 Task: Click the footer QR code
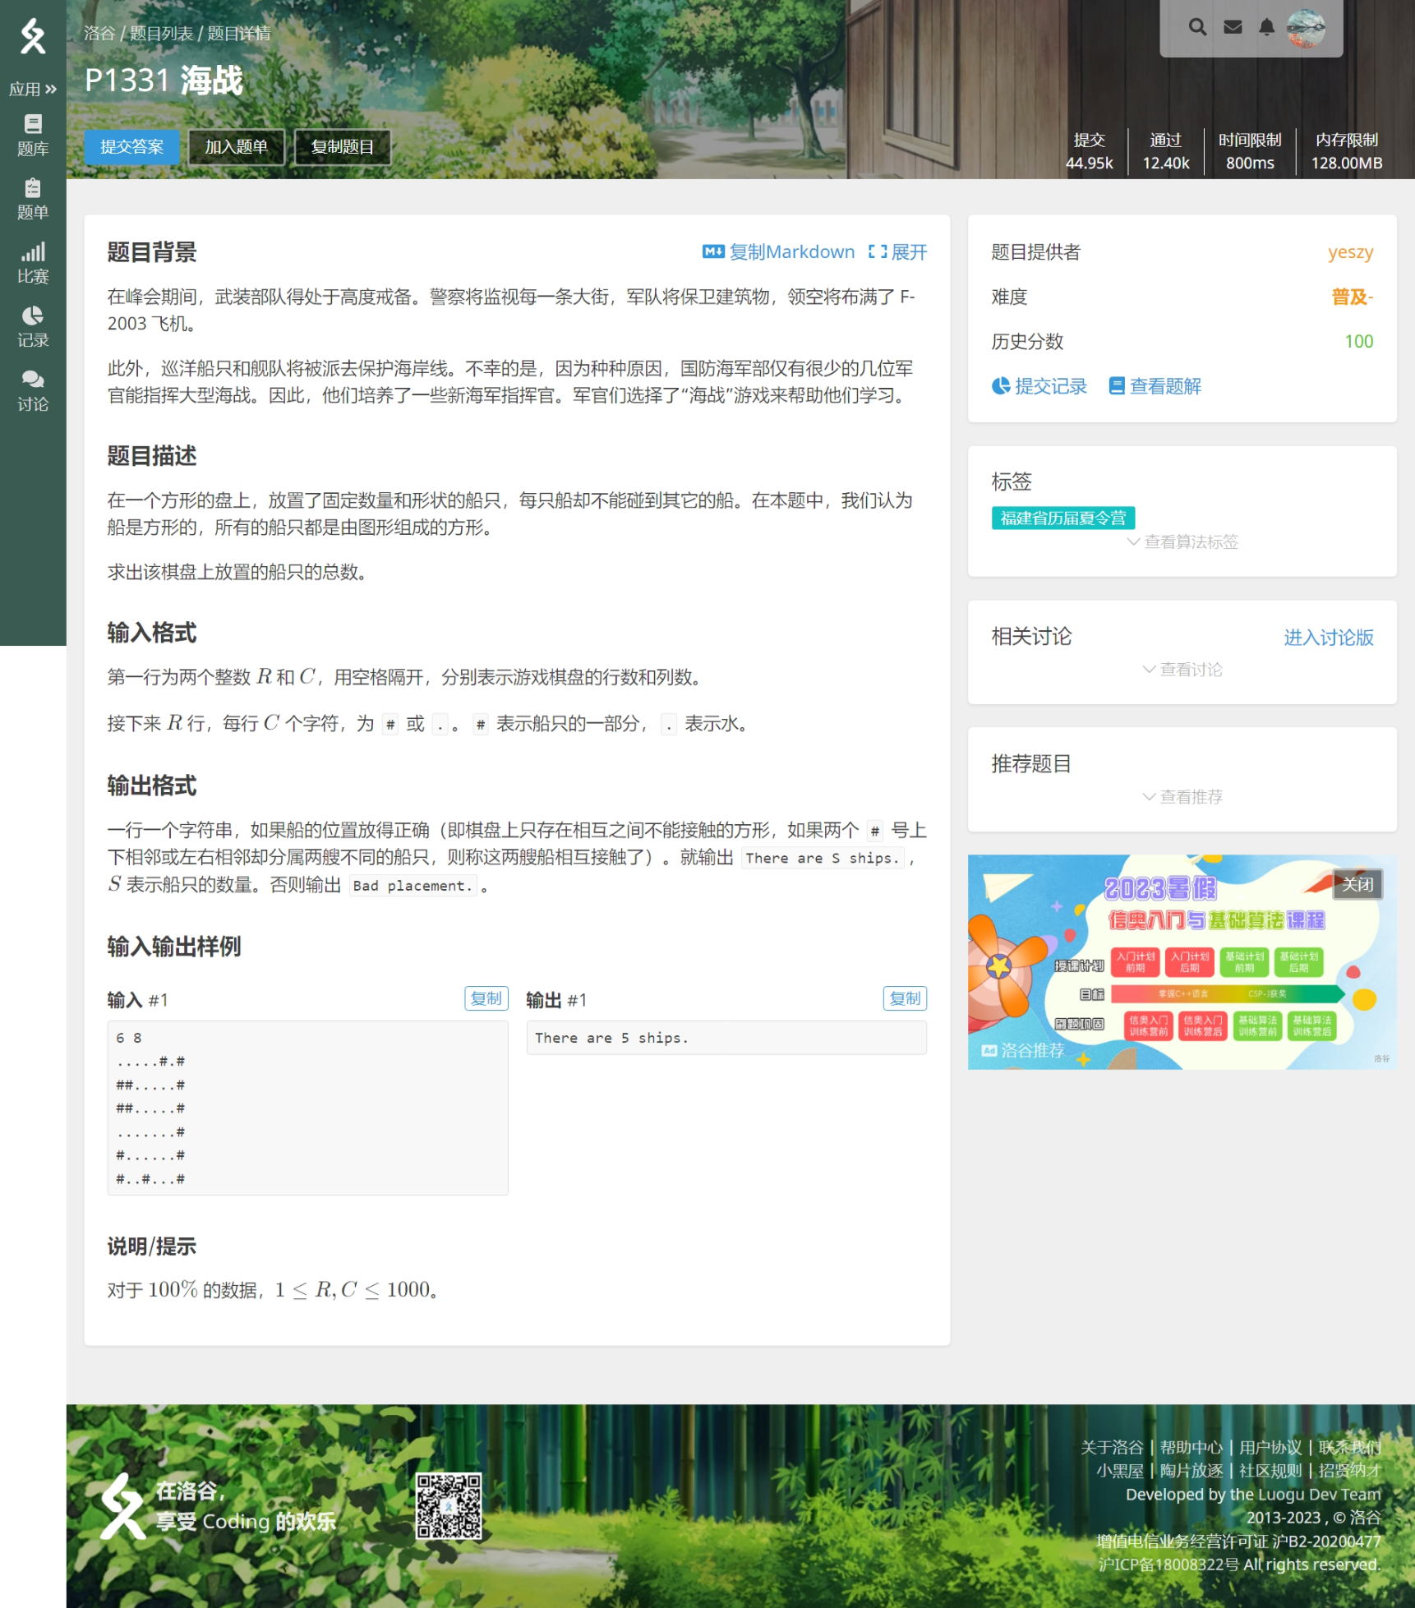449,1506
